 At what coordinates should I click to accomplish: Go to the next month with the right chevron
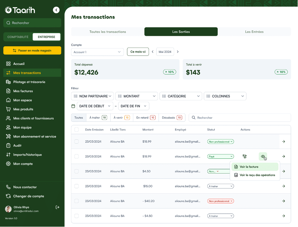178,52
